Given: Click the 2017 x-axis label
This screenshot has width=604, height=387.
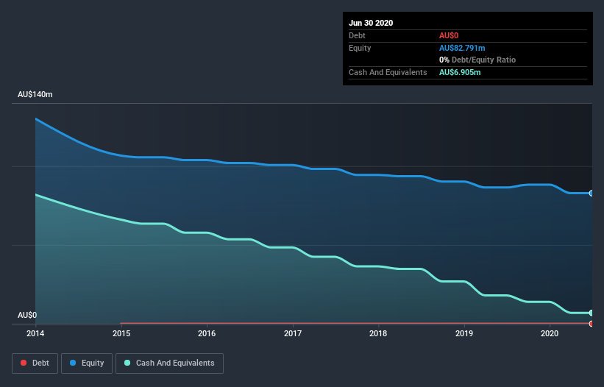Looking at the screenshot, I should pos(293,333).
